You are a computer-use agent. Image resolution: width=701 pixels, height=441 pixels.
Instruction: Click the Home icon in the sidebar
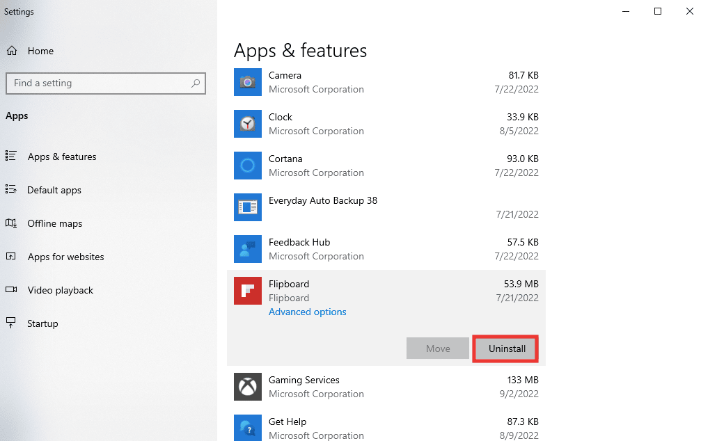(12, 50)
